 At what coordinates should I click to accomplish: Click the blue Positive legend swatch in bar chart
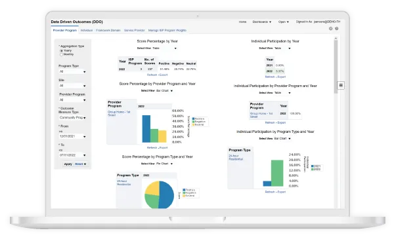point(193,119)
